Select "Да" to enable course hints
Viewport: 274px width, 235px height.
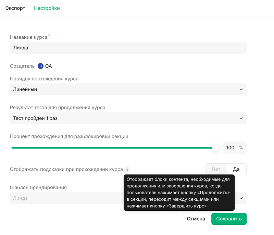(x=236, y=169)
